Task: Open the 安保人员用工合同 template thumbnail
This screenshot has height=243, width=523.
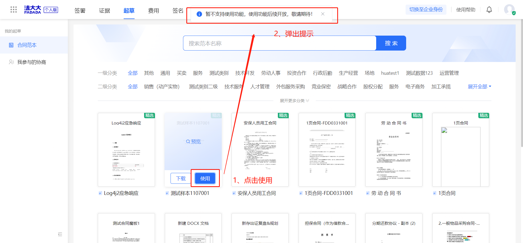Action: click(x=260, y=150)
